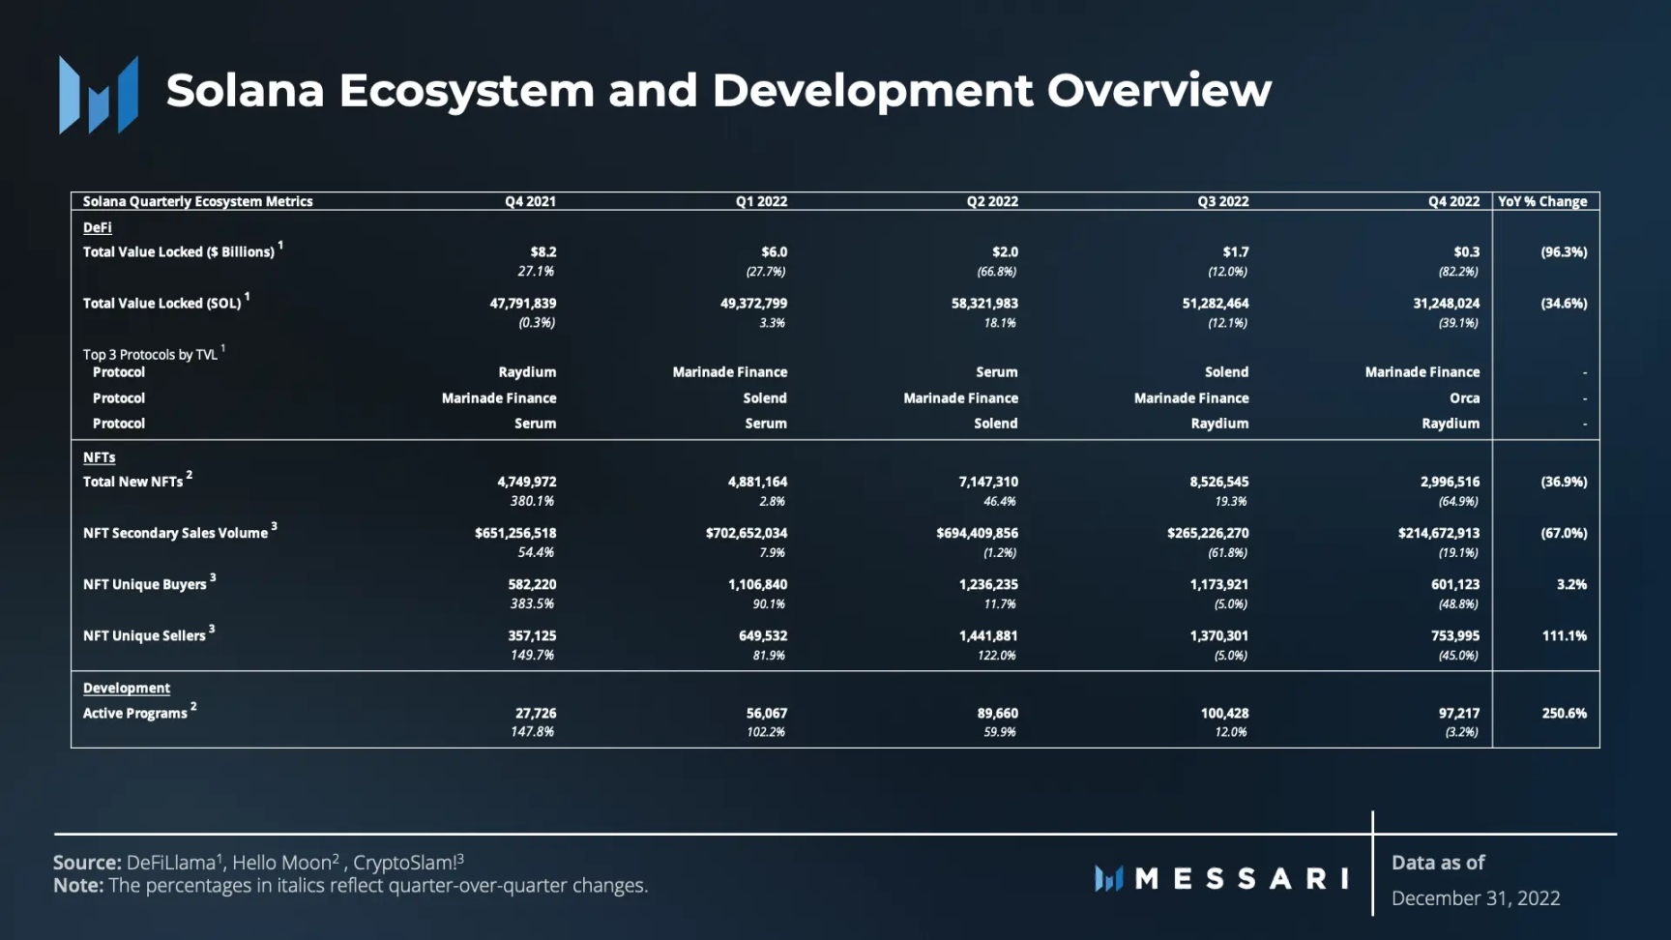1671x940 pixels.
Task: Click the 'NFT Secondary Sales Volume' row label
Action: point(180,531)
